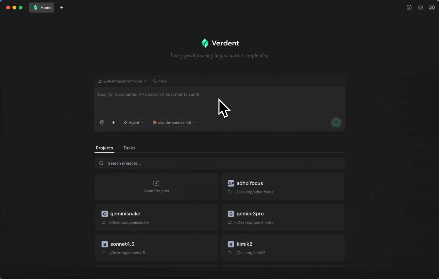Open settings via the gear icon
This screenshot has width=439, height=279.
point(420,8)
